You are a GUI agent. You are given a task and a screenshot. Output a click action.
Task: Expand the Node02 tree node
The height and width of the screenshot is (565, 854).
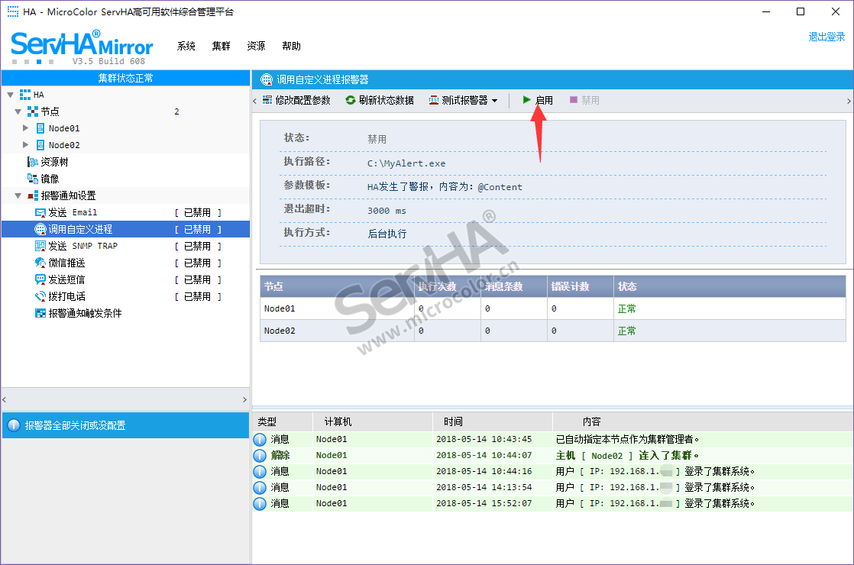26,145
